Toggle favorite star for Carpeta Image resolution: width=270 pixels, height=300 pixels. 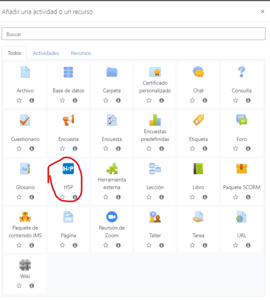coord(106,100)
